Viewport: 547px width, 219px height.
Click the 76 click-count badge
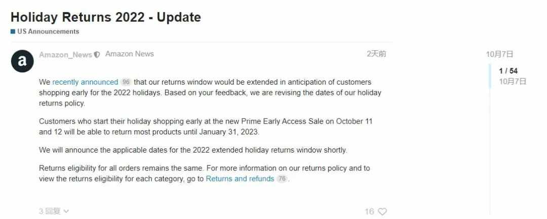point(282,178)
